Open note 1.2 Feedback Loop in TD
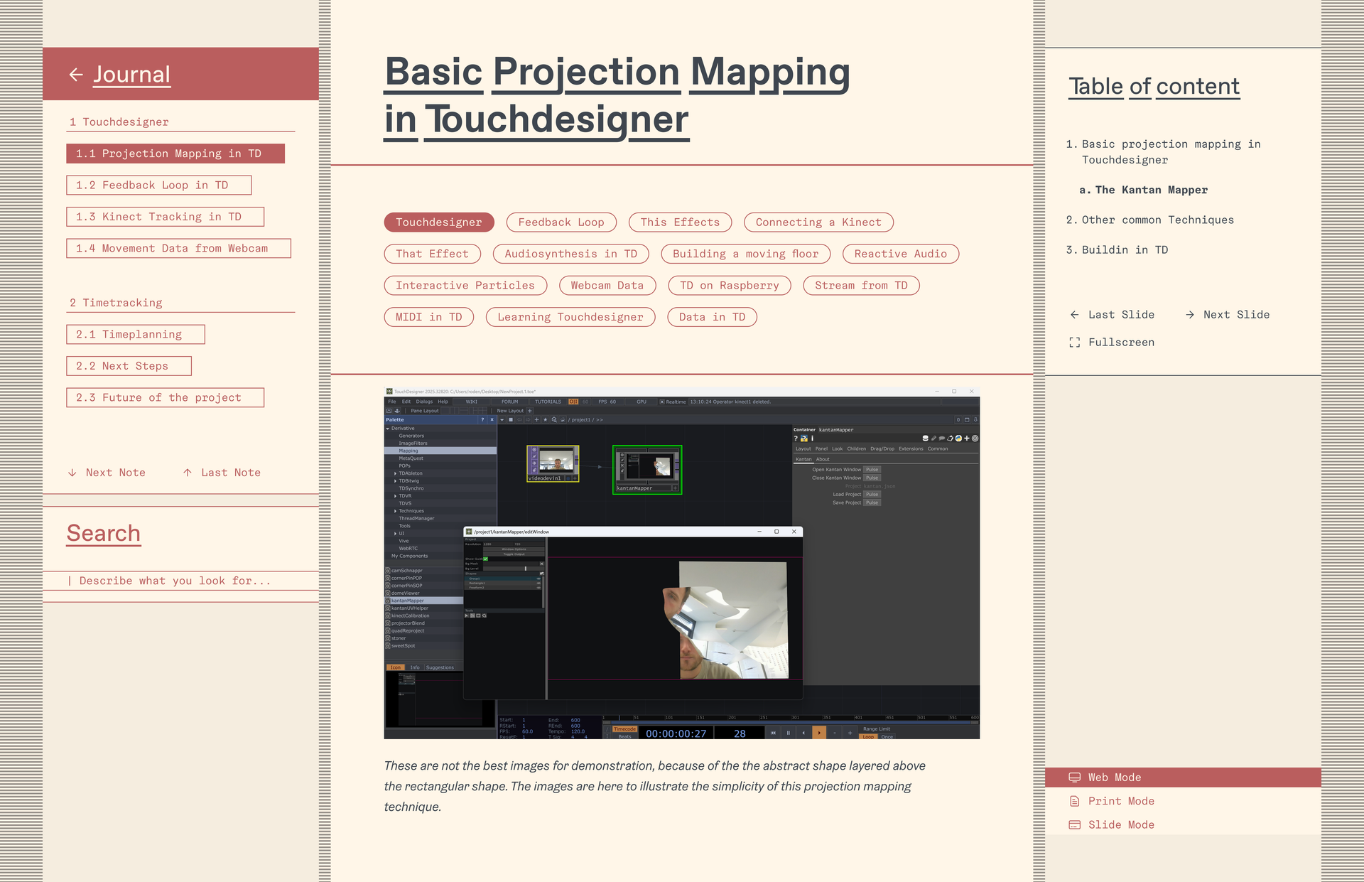Image resolution: width=1364 pixels, height=882 pixels. (159, 185)
